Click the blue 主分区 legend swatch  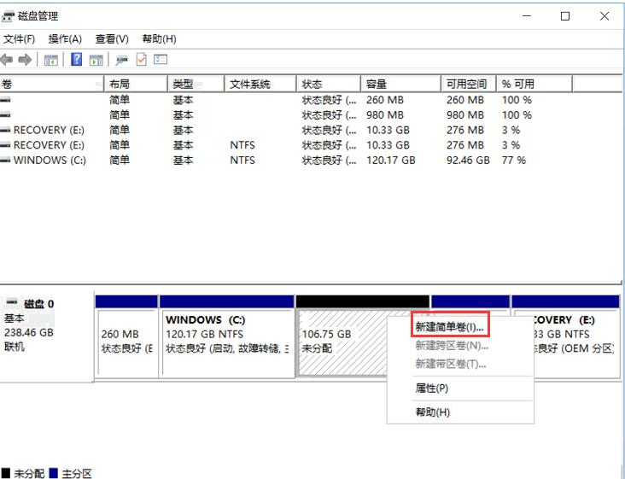(x=54, y=473)
